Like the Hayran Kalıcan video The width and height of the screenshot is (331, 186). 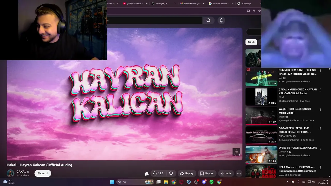click(158, 173)
